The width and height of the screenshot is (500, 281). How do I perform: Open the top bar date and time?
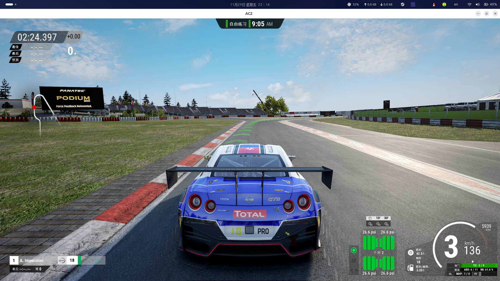click(x=250, y=4)
